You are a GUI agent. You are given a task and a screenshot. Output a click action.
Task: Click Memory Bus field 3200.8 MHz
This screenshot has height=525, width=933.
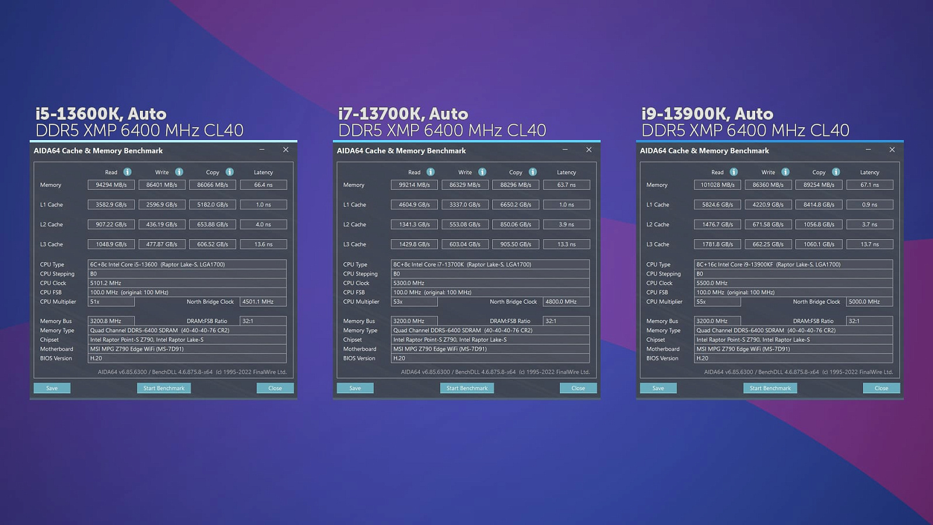pos(111,321)
